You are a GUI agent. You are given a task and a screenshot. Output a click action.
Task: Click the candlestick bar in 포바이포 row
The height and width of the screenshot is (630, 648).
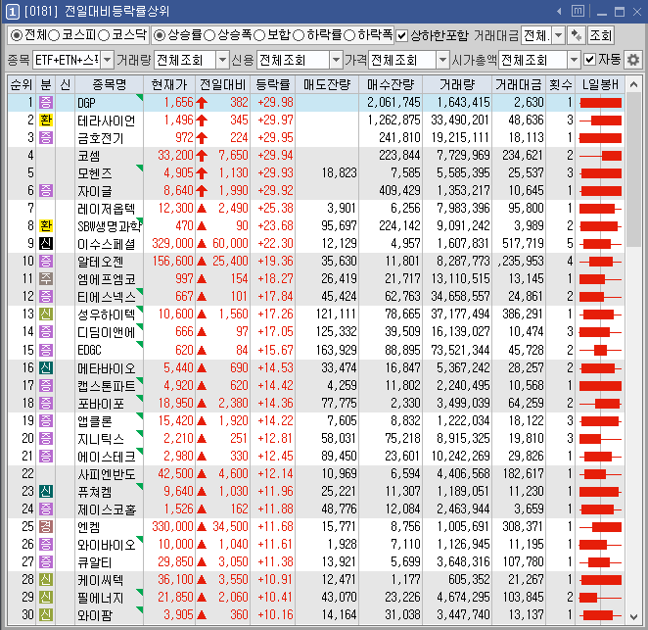tap(600, 403)
